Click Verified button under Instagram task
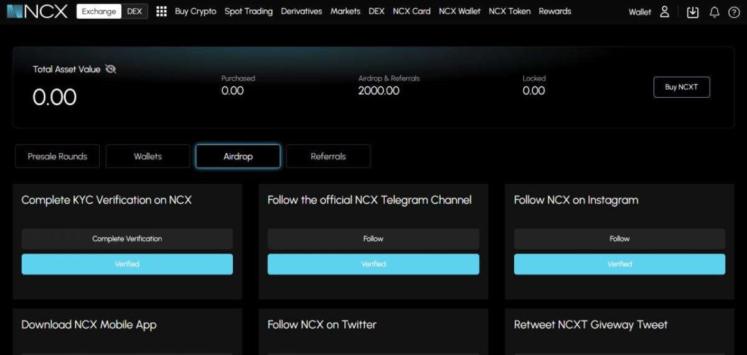 point(619,264)
